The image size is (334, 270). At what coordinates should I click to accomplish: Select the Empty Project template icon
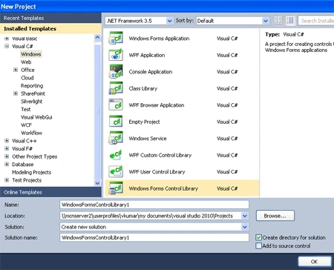coord(116,122)
